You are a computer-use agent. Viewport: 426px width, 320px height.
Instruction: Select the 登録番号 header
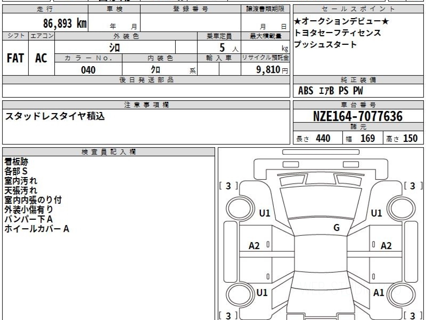click(x=191, y=9)
